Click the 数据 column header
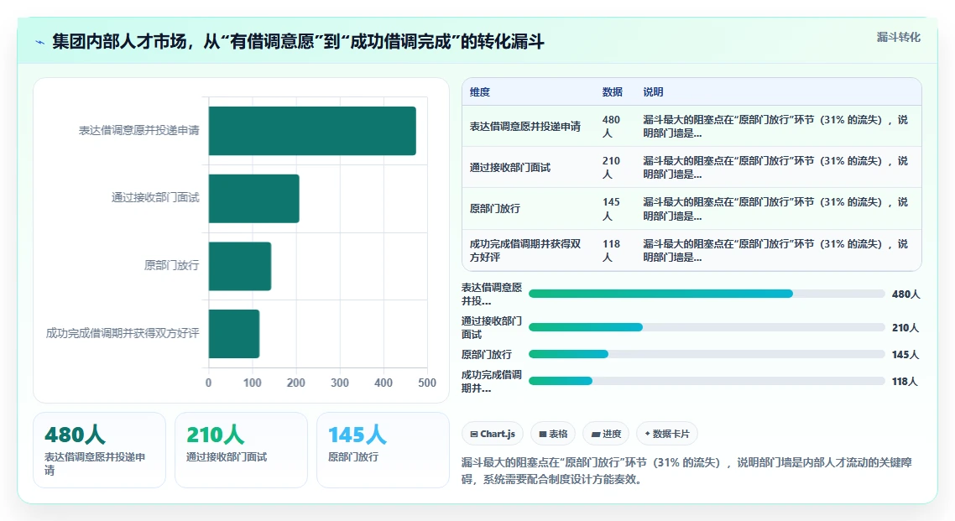 612,92
